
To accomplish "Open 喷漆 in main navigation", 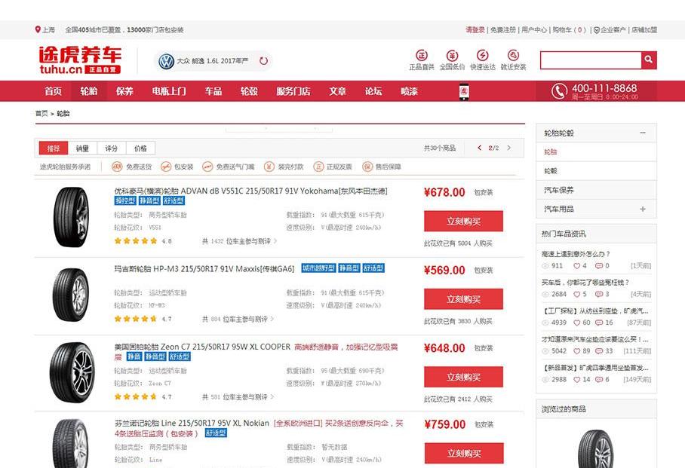I will [x=410, y=91].
